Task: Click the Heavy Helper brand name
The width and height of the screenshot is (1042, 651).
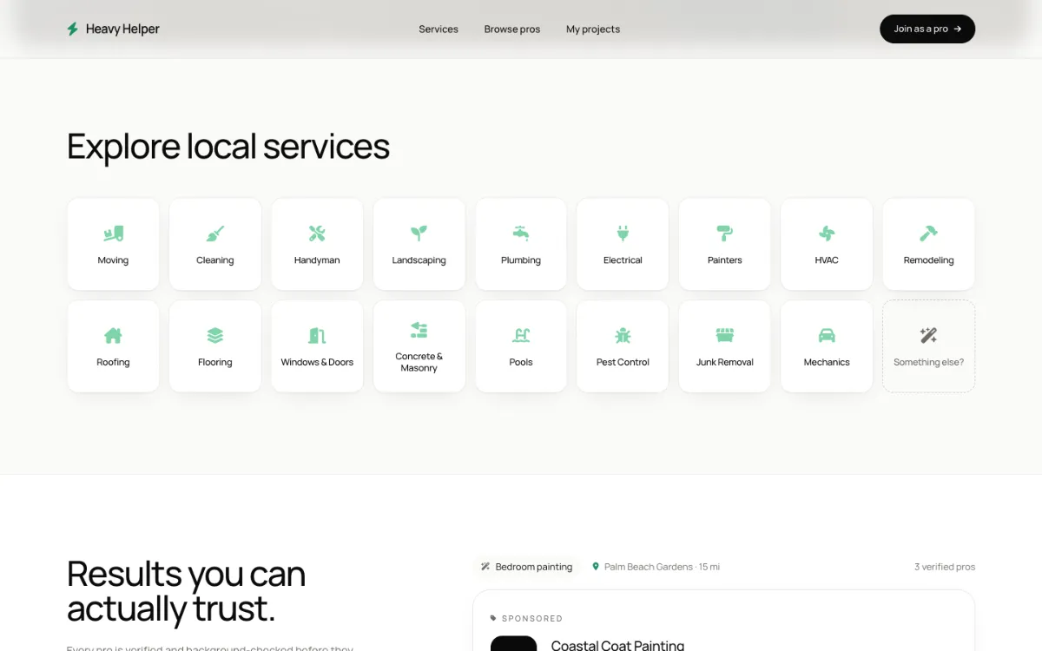Action: 122,29
